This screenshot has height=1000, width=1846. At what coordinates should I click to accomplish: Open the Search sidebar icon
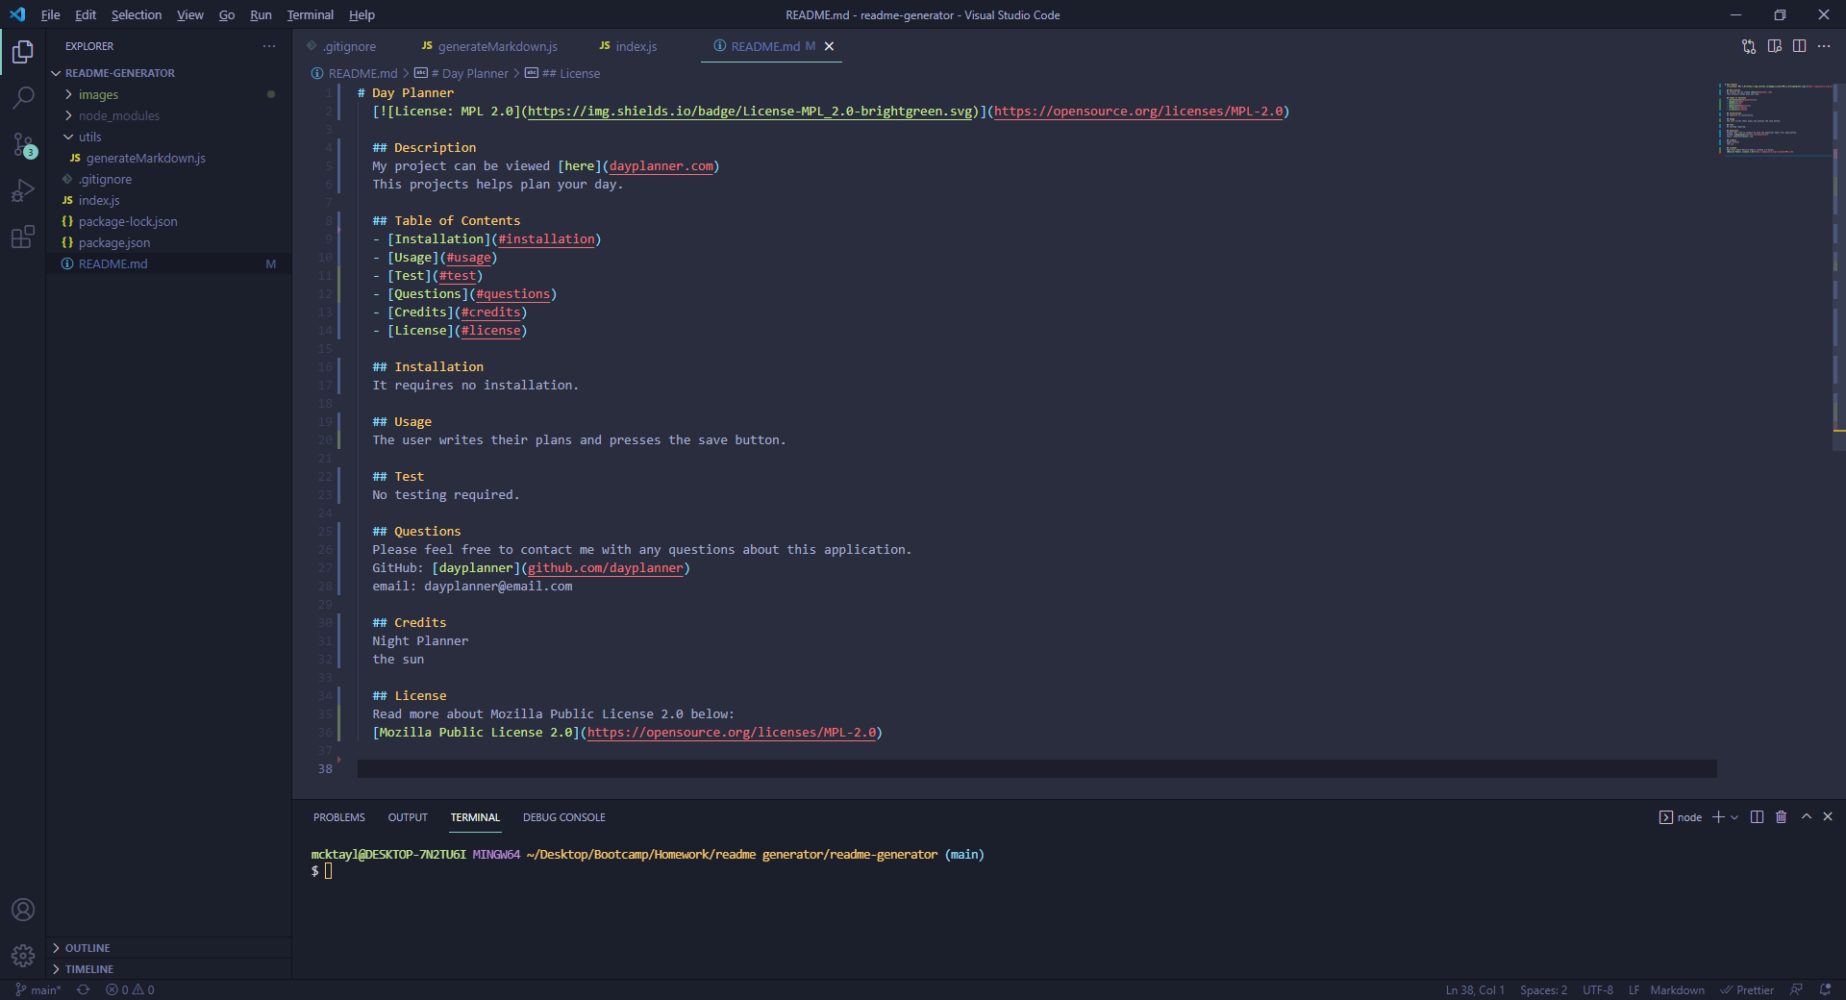tap(23, 98)
